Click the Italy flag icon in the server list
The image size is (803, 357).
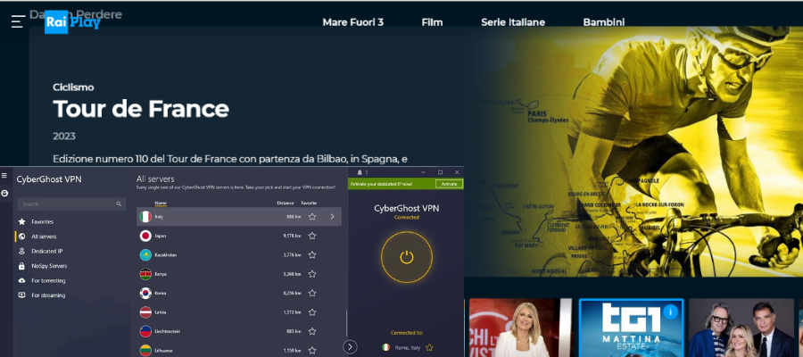145,217
